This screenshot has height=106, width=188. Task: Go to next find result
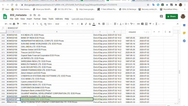pyautogui.click(x=159, y=32)
